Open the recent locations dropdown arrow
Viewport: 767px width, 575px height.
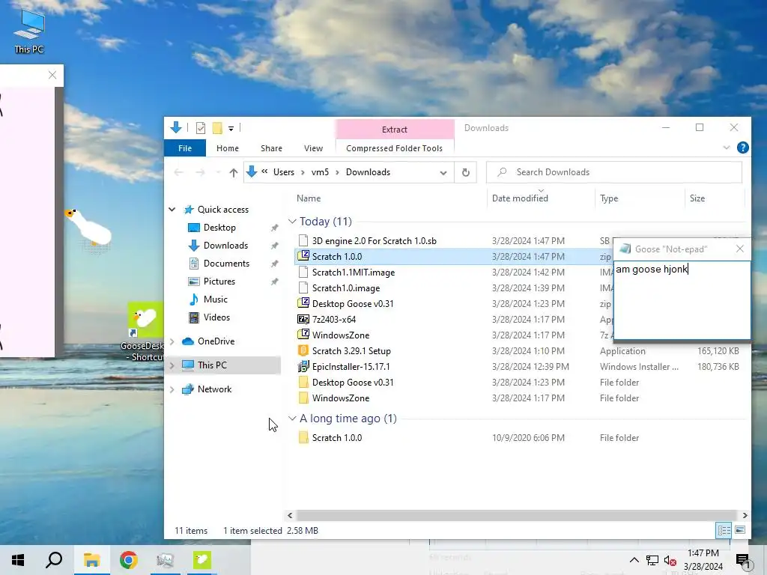point(218,172)
